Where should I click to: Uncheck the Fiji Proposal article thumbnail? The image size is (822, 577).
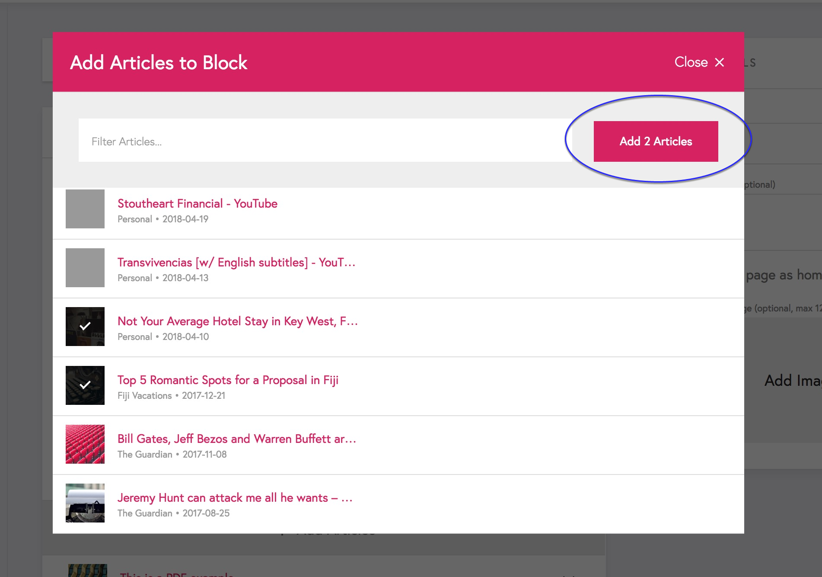[x=85, y=385]
